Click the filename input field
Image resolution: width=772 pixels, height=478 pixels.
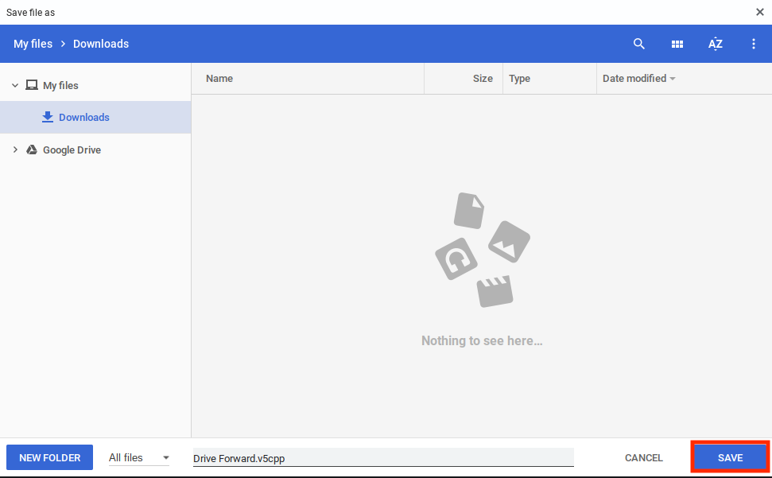[382, 457]
